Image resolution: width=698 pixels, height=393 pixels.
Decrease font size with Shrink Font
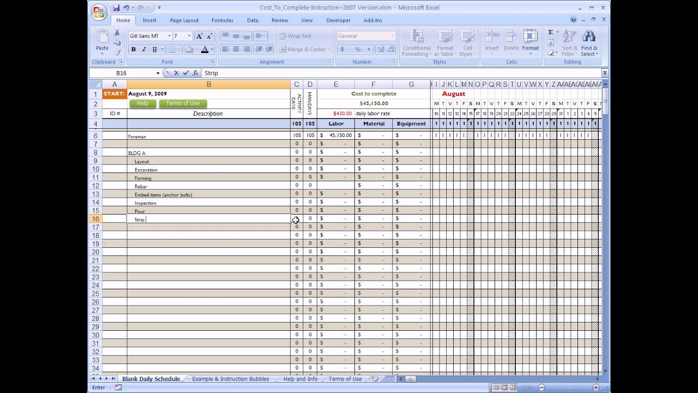pos(209,36)
